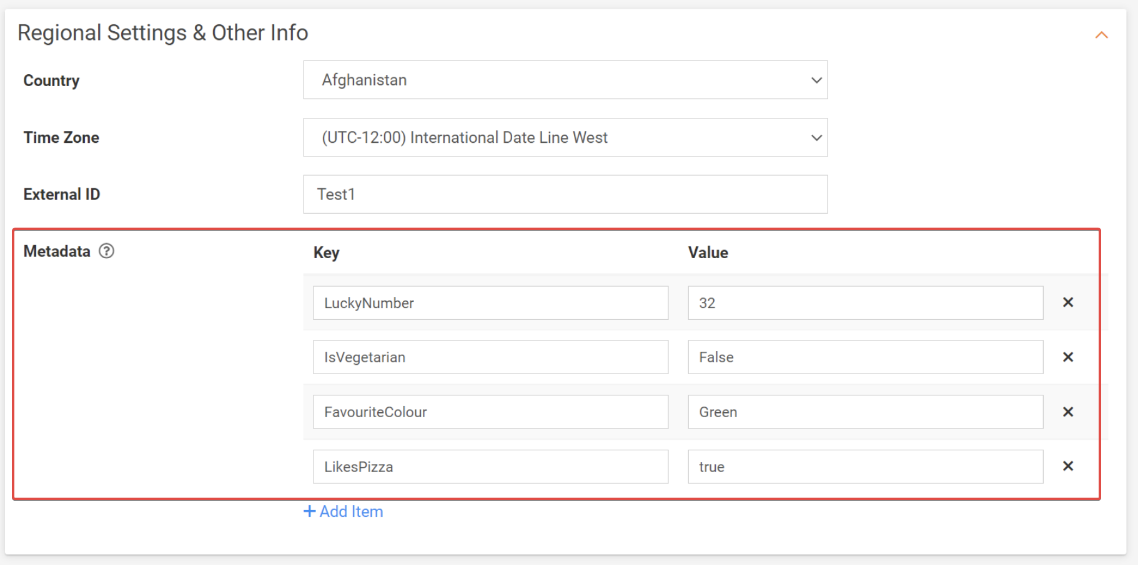This screenshot has width=1138, height=565.
Task: Click the Regional Settings & Other Info heading
Action: 163,33
